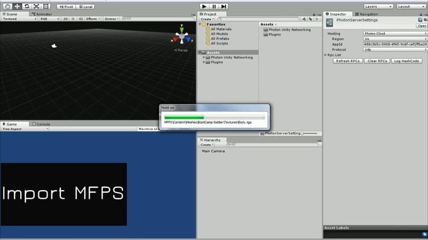428x240 pixels.
Task: Open the Project Create dropdown
Action: coord(207,19)
